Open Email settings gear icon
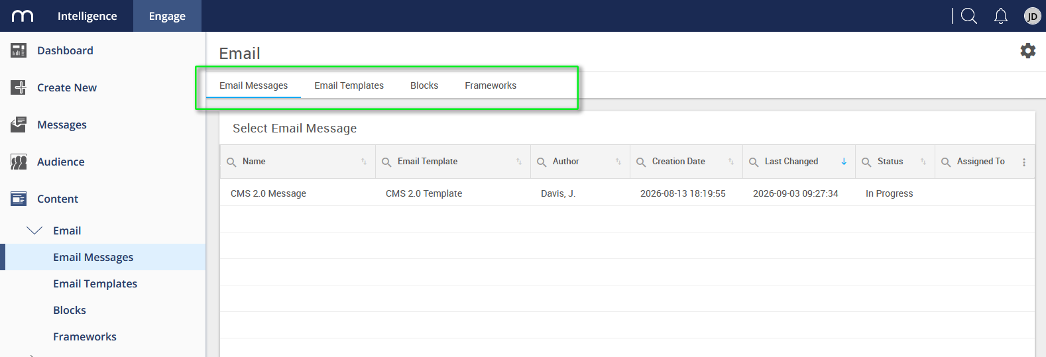1046x357 pixels. coord(1027,50)
